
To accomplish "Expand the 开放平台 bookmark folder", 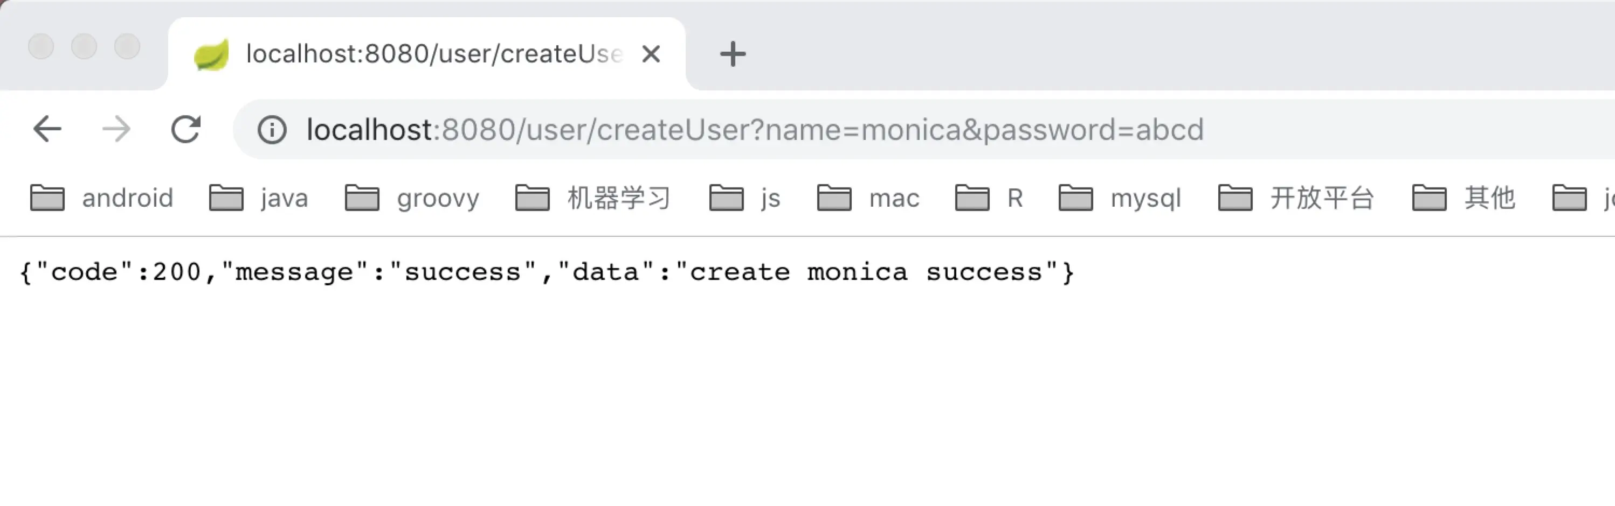I will [x=1296, y=198].
